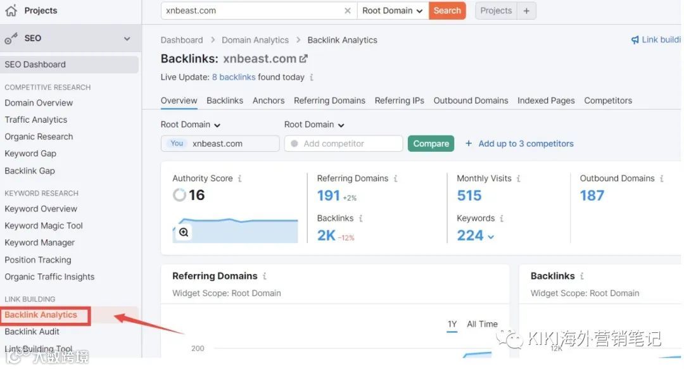Open Keyword Magic Tool in sidebar
684x369 pixels.
pyautogui.click(x=44, y=226)
